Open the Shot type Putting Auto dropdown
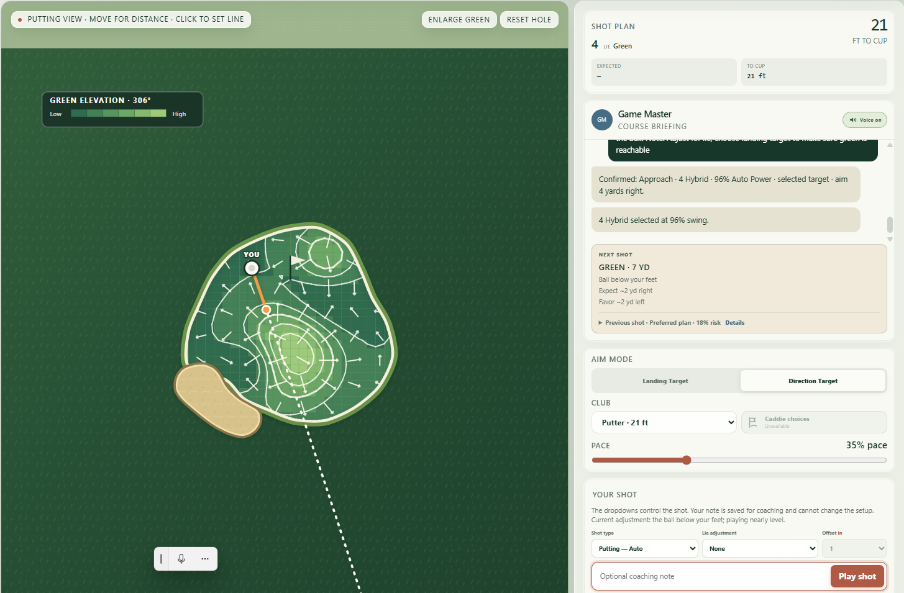Screen dimensions: 904x593 point(644,548)
